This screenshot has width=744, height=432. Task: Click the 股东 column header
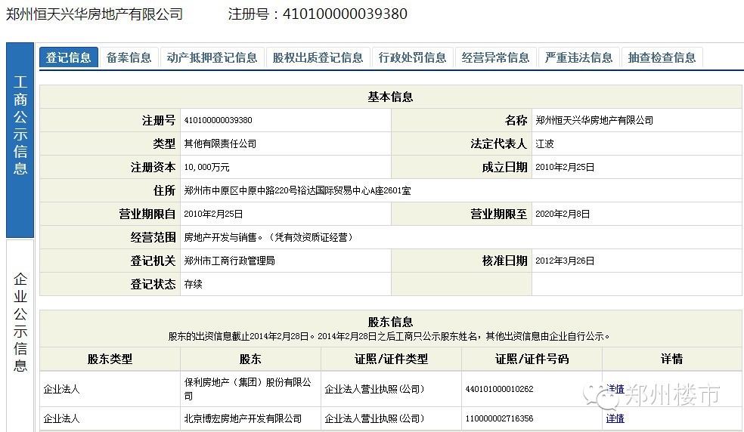[x=250, y=359]
